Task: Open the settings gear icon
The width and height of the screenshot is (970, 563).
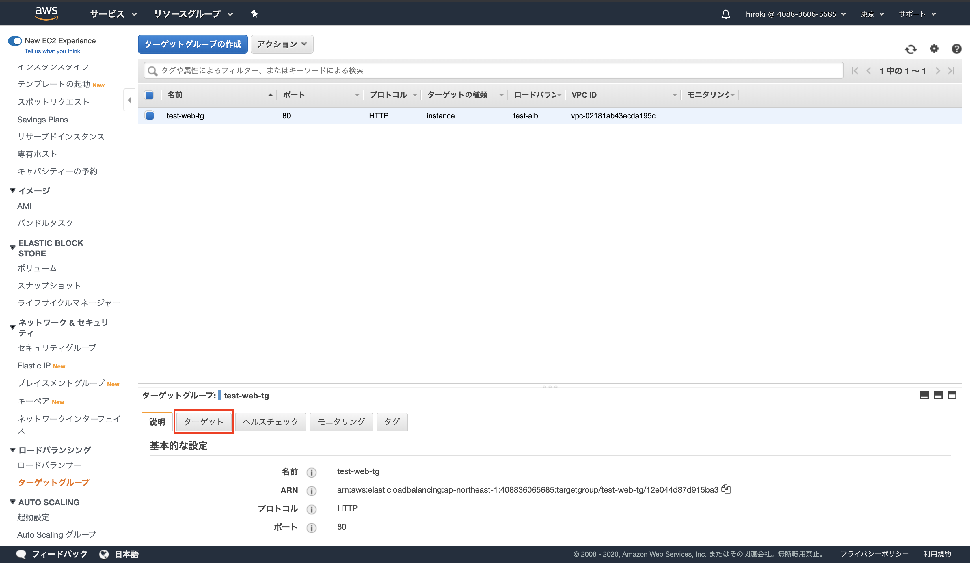Action: coord(934,49)
